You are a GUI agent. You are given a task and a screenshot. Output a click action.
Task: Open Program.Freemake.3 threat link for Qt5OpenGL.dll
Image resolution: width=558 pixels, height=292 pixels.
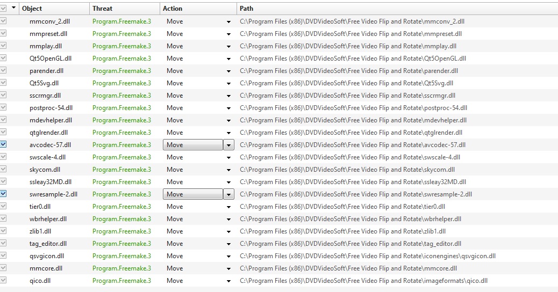click(x=121, y=59)
